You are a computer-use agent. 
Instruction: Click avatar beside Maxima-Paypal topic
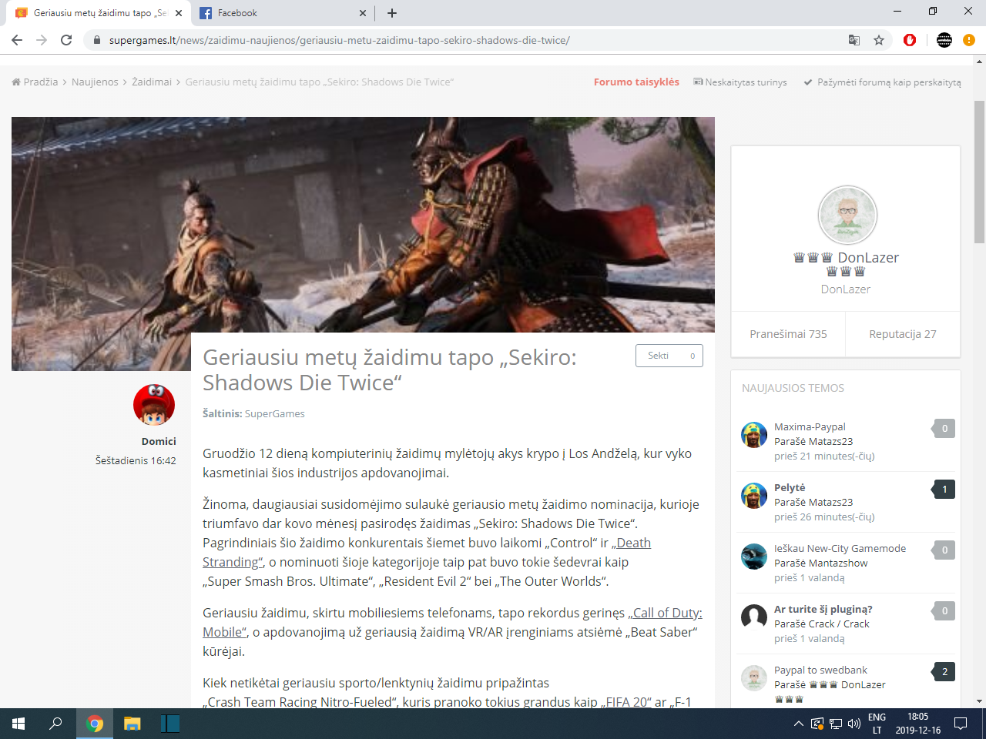(x=754, y=435)
